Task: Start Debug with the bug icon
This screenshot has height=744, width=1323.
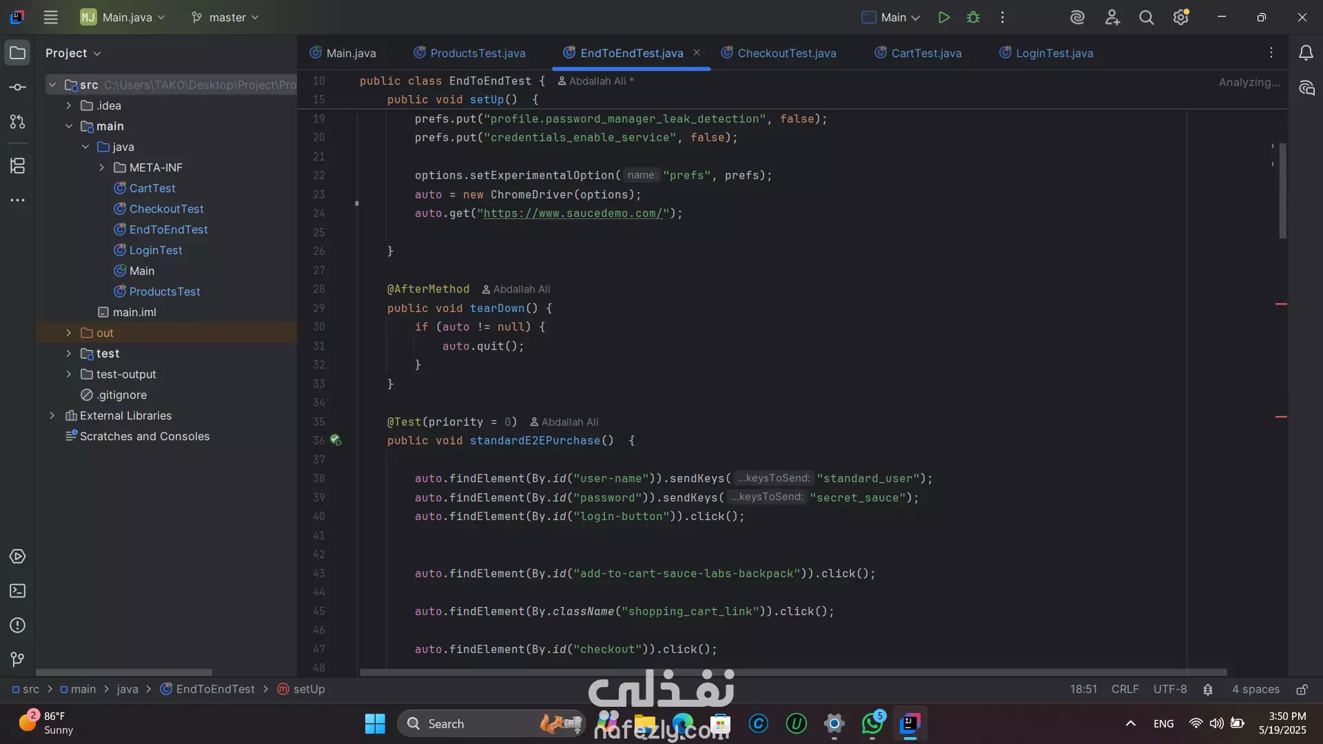Action: coord(973,17)
